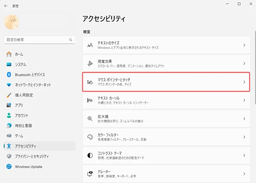Click the Windows Update sync icon
The width and height of the screenshot is (256, 183).
coord(9,167)
